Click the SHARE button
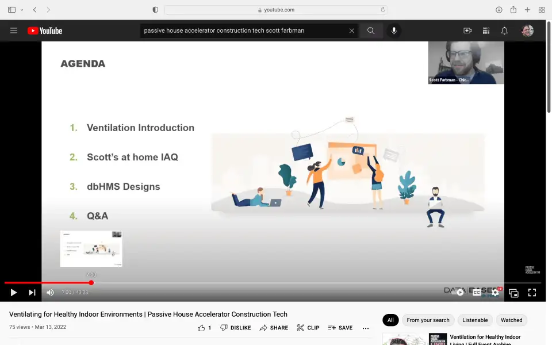The width and height of the screenshot is (552, 345). (274, 328)
